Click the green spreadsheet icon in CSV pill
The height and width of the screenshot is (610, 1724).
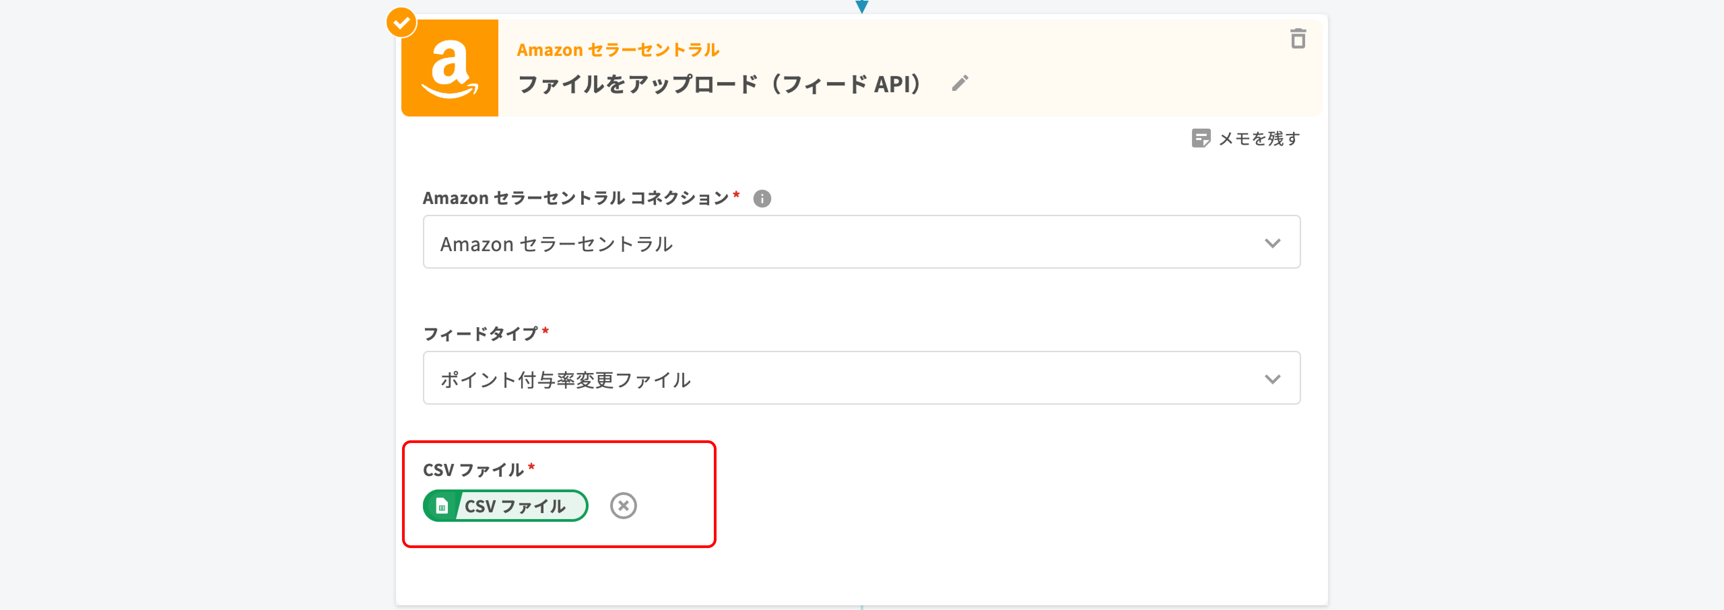coord(442,506)
